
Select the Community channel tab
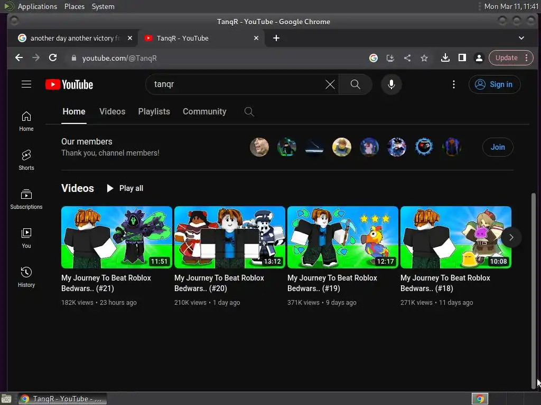pyautogui.click(x=204, y=112)
